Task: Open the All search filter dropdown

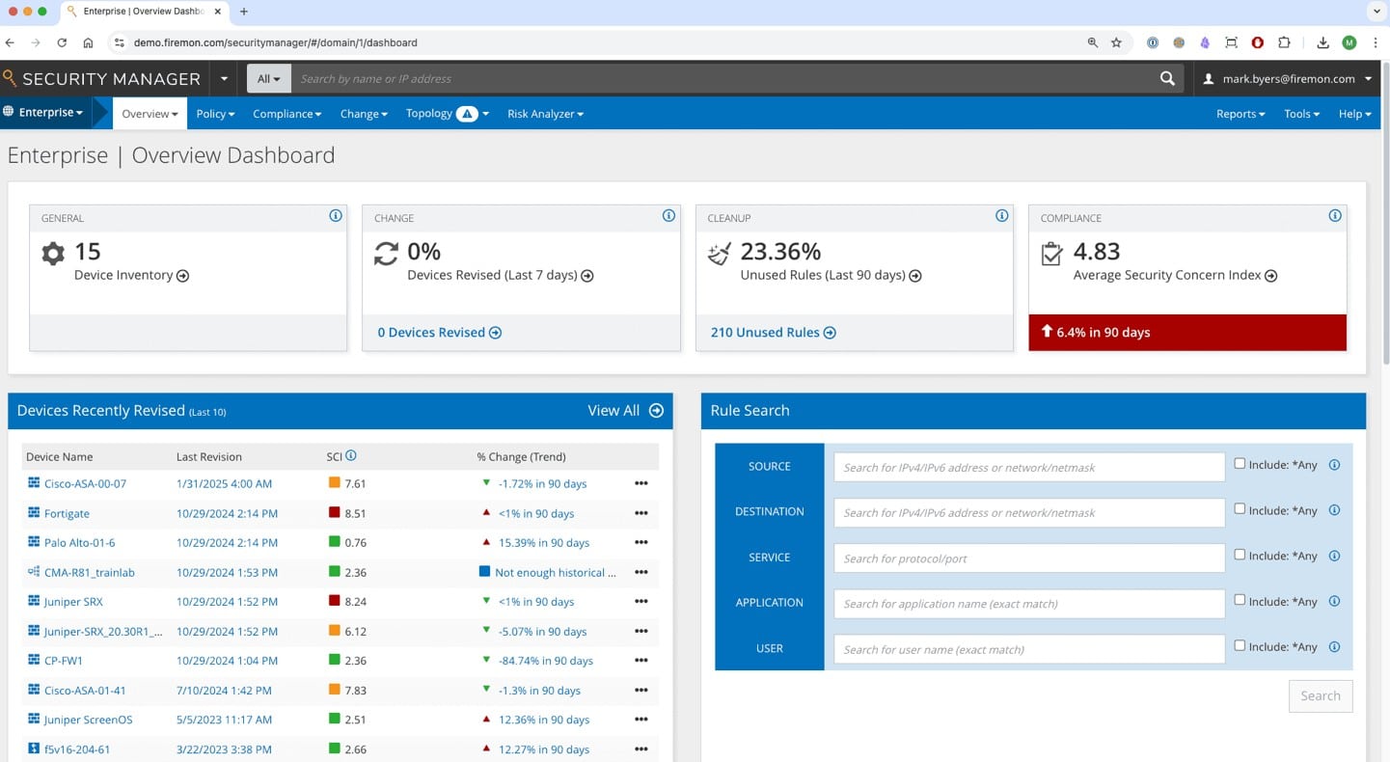Action: [268, 78]
